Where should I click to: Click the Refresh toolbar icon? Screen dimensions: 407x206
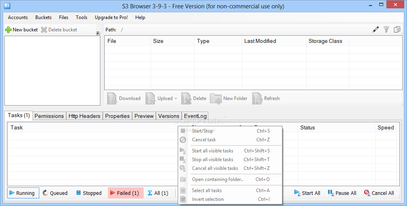pyautogui.click(x=257, y=98)
